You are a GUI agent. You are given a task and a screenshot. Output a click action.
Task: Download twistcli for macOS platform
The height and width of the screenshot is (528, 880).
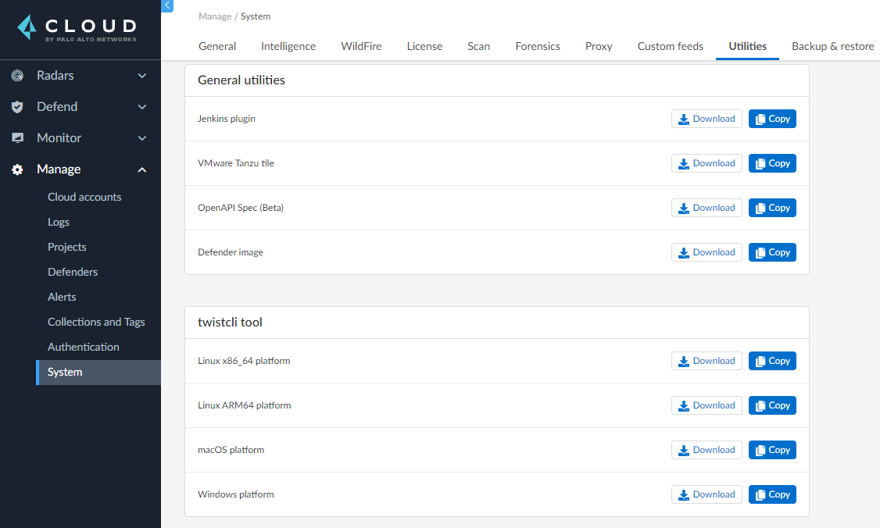coord(707,450)
